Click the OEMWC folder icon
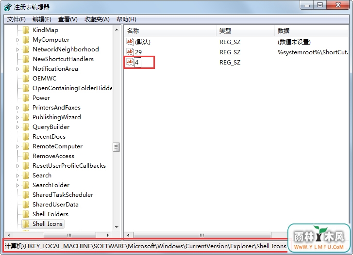 point(26,78)
